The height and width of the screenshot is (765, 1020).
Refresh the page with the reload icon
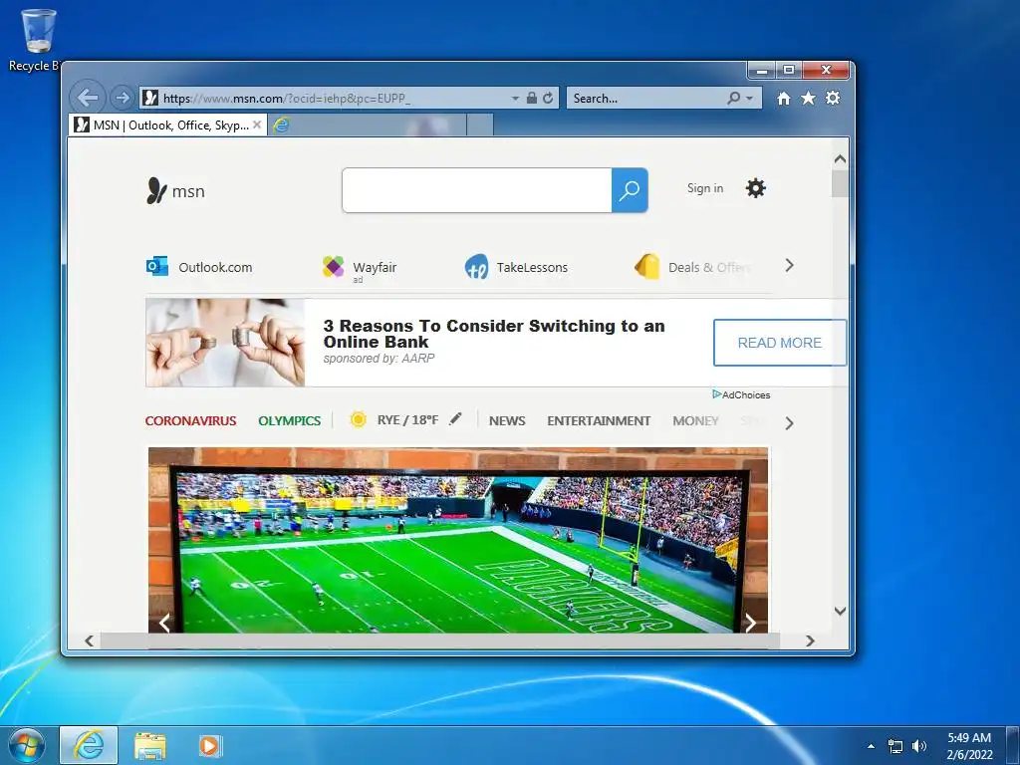[548, 98]
